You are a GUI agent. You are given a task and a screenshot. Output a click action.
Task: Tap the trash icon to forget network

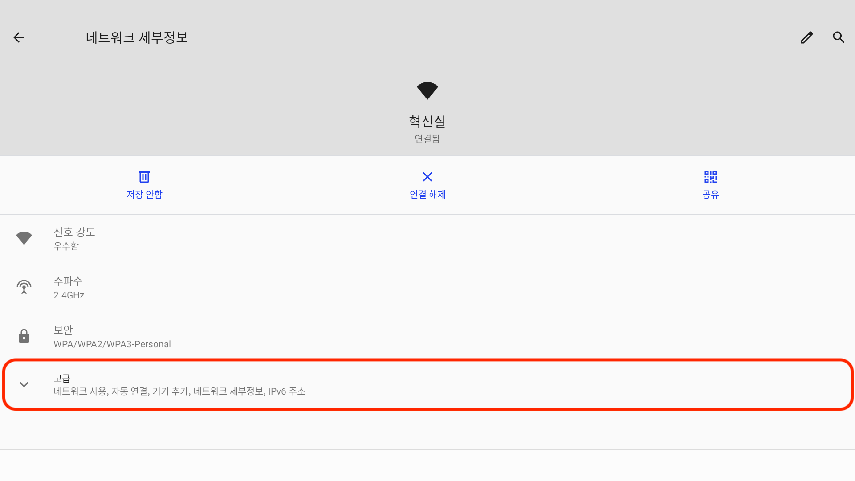coord(144,177)
